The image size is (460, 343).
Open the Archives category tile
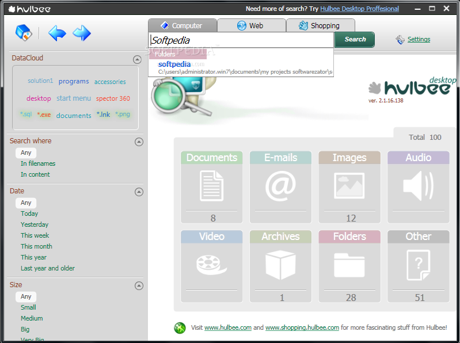point(280,266)
